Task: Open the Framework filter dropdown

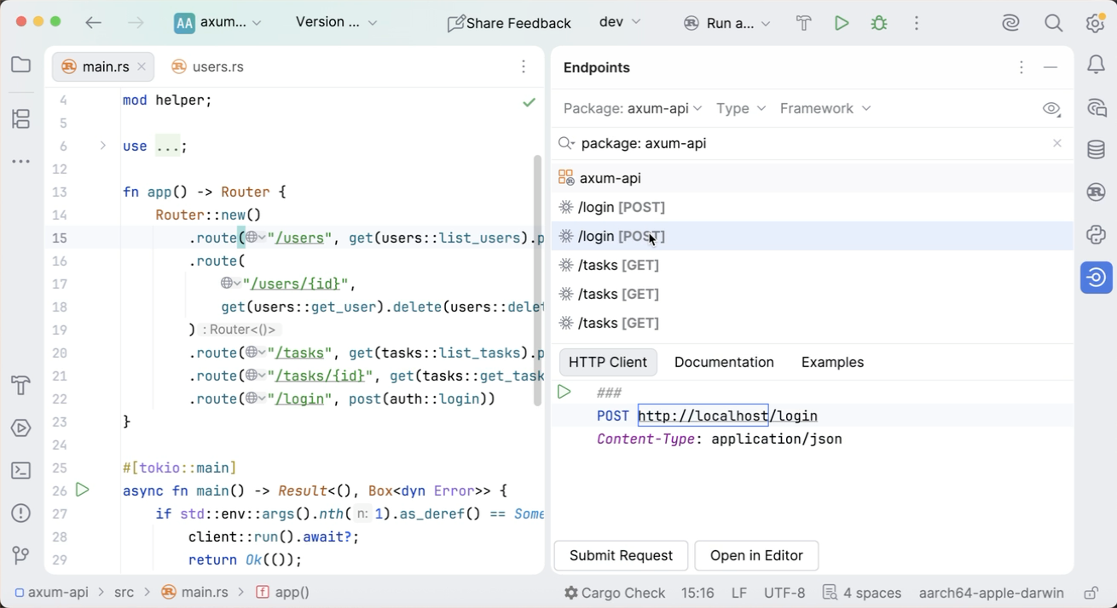Action: click(x=825, y=108)
